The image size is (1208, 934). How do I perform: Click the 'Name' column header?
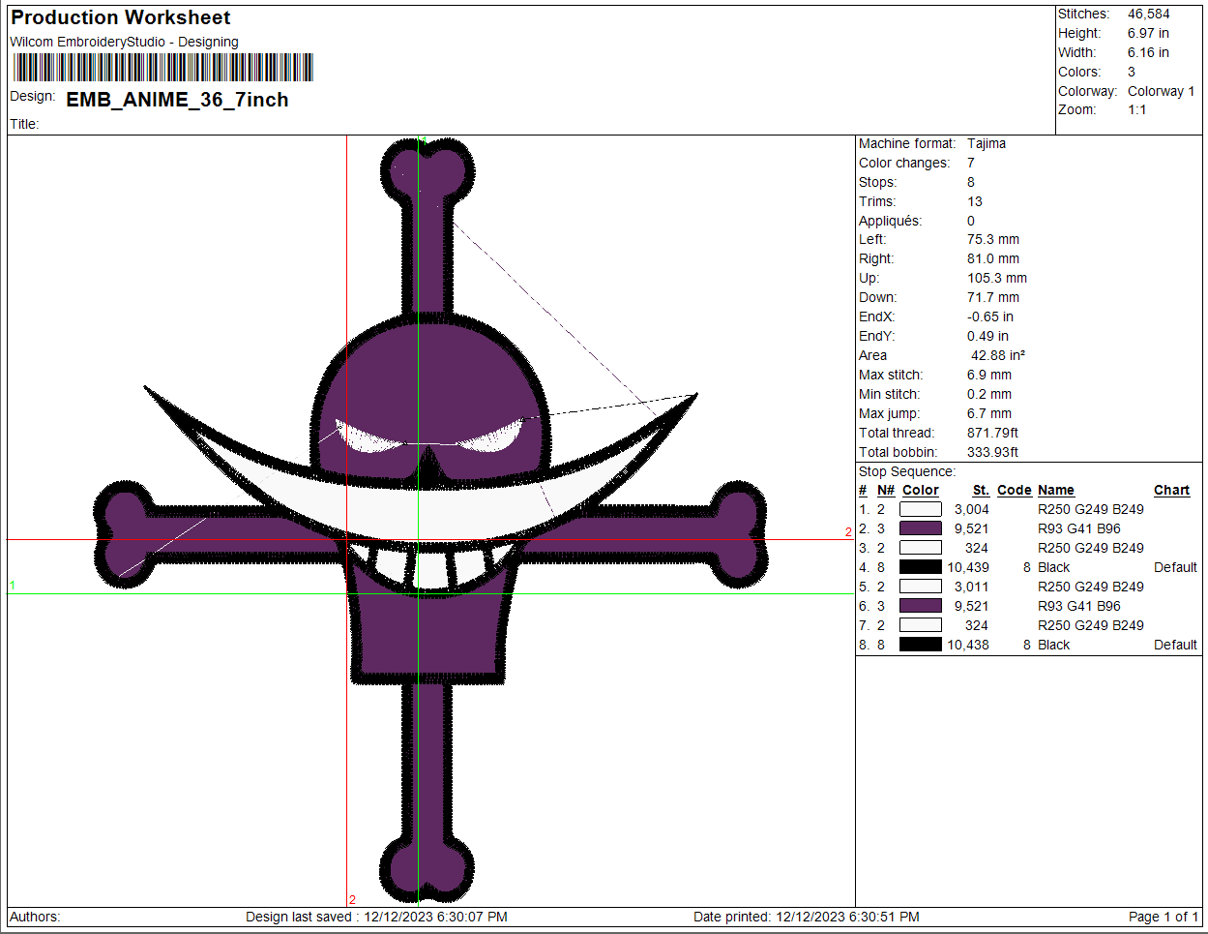tap(1055, 491)
